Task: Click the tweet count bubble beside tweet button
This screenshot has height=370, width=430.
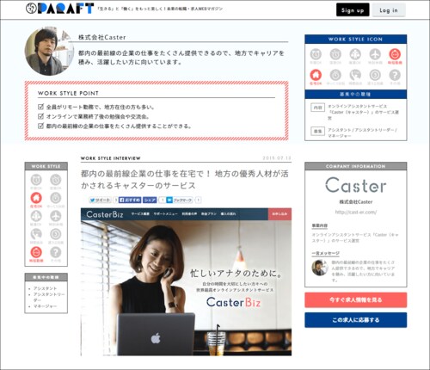Action: coord(115,200)
